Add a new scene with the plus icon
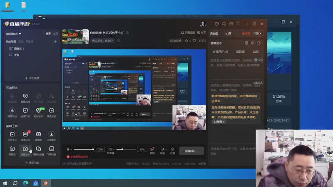 click(55, 42)
